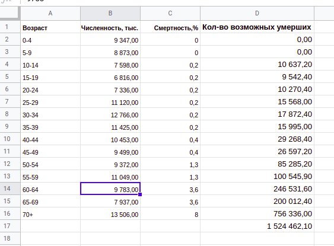334x246 pixels.
Task: Click the population cell '10 453,00'
Action: (x=110, y=139)
